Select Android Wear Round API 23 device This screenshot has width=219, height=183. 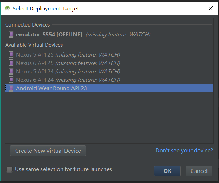109,88
